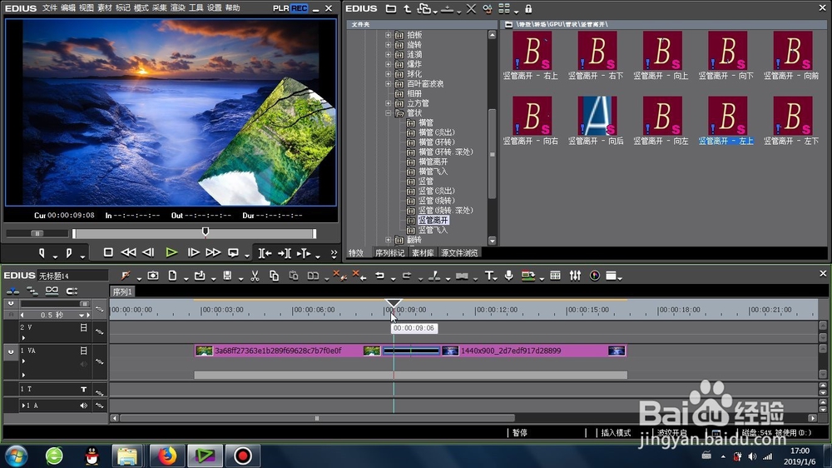This screenshot has width=832, height=468.
Task: Click the Copy icon in timeline toolbar
Action: pyautogui.click(x=274, y=276)
